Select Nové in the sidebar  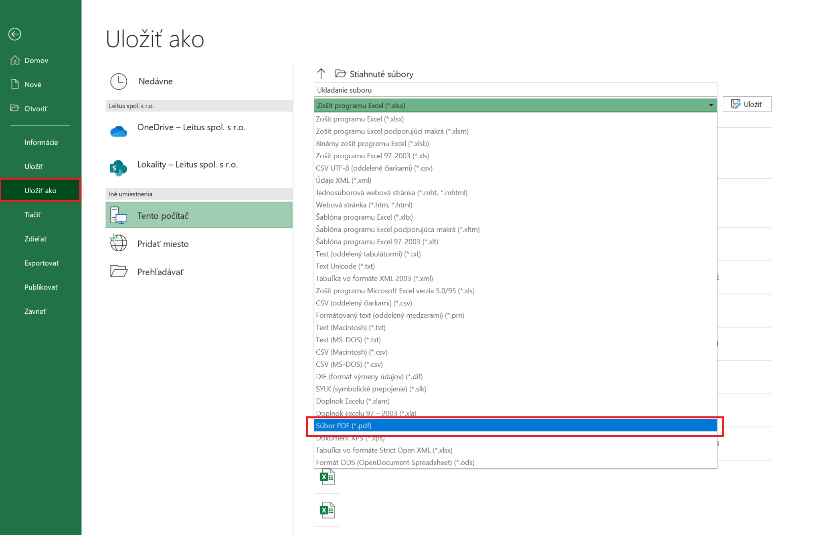click(x=33, y=84)
